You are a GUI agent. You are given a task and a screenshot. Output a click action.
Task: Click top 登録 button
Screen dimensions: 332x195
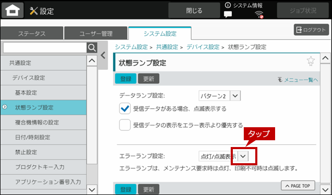pos(126,79)
